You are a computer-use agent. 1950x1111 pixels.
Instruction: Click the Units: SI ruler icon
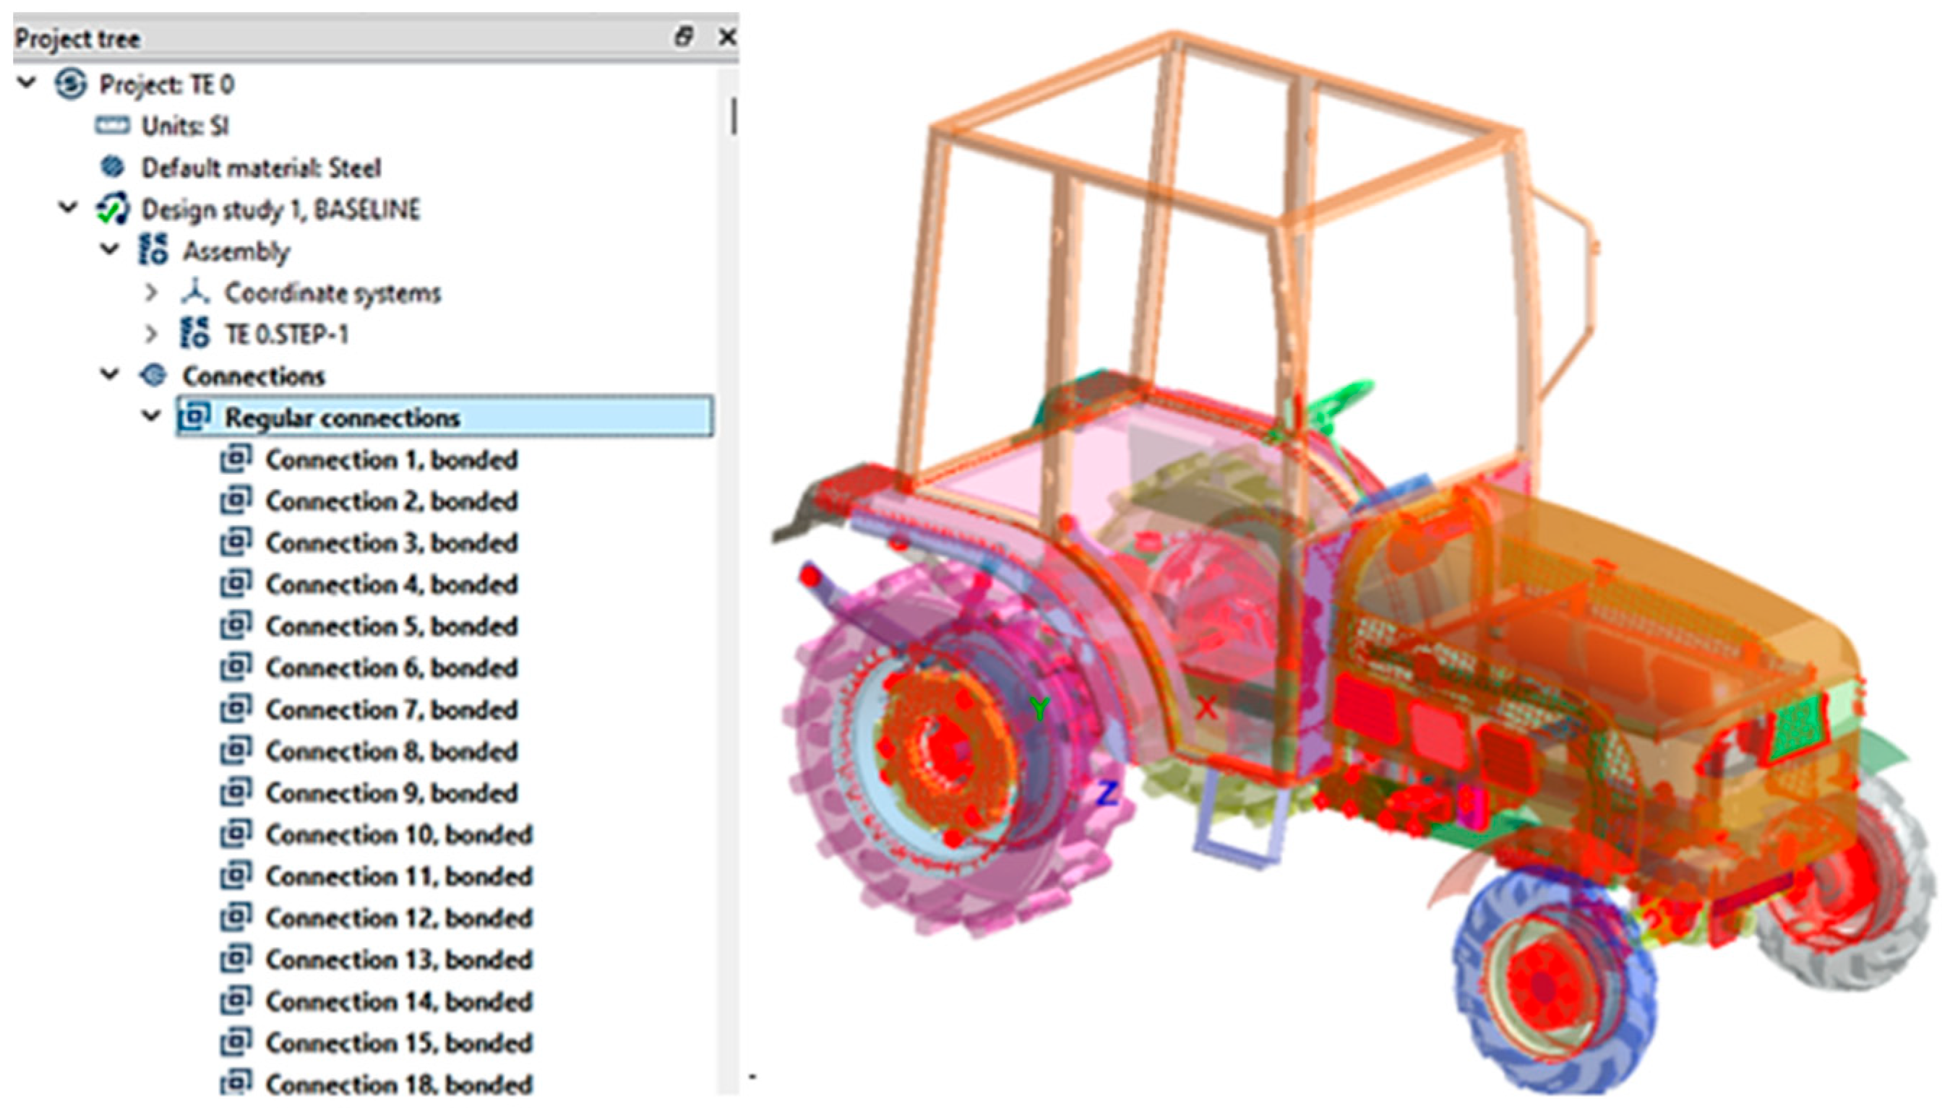pos(111,125)
